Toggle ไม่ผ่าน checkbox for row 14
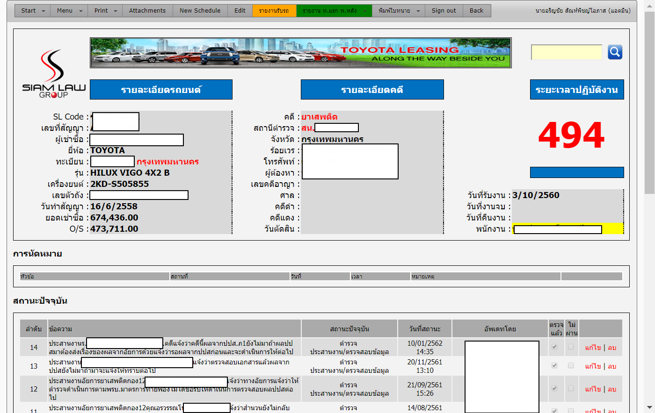 point(571,347)
